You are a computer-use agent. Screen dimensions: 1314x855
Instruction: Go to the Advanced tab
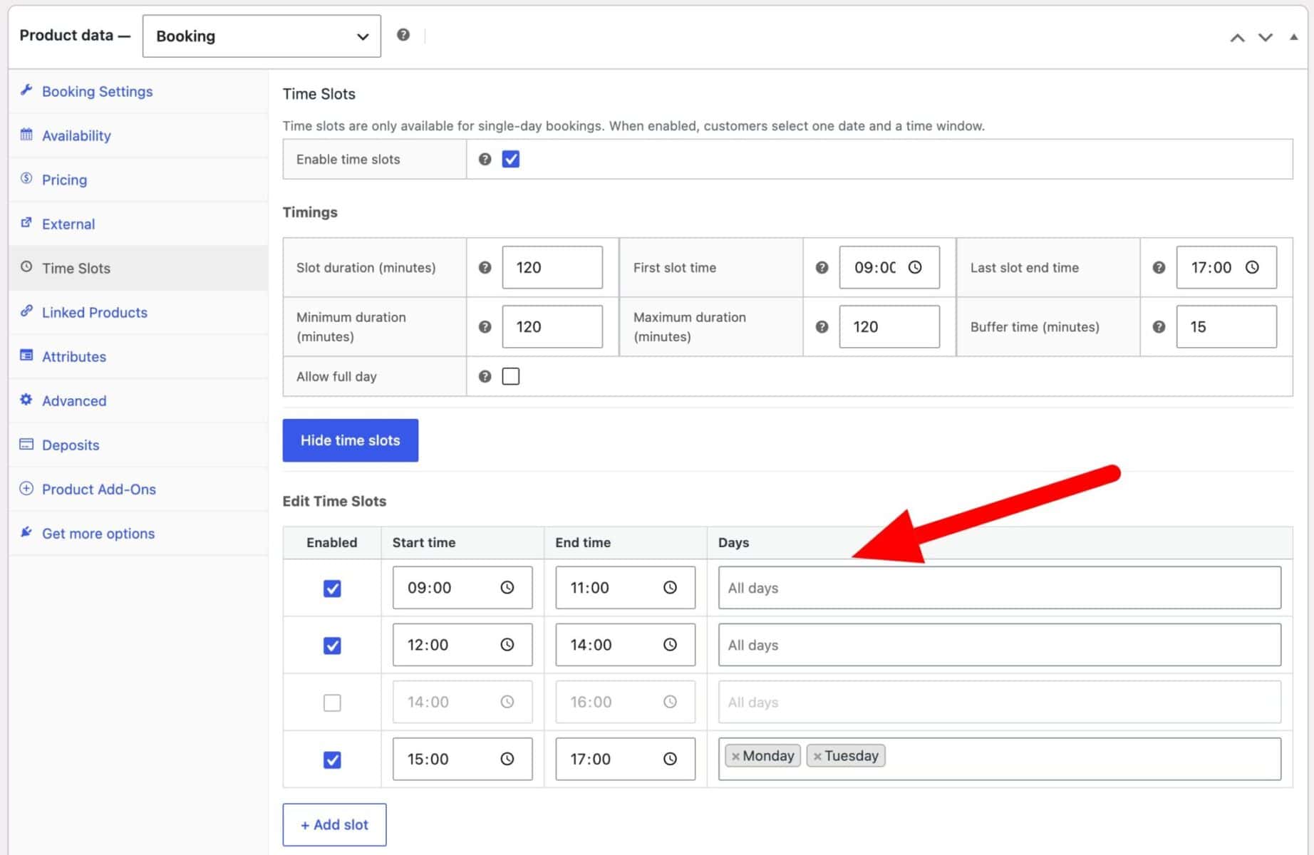[x=138, y=400]
